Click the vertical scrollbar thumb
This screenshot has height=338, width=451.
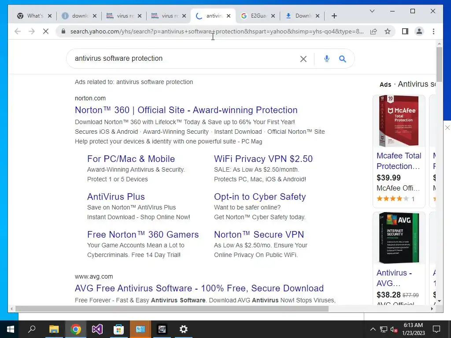439,64
